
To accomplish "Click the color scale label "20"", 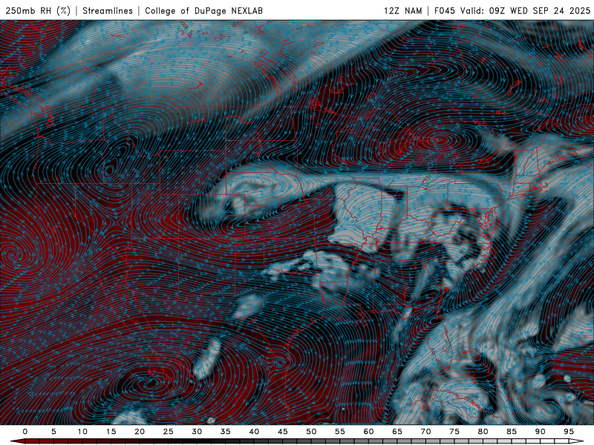I will (x=140, y=432).
